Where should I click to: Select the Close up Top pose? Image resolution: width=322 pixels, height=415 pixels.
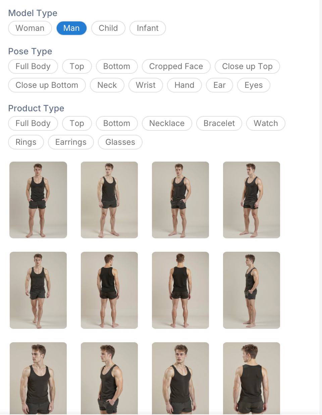(247, 66)
